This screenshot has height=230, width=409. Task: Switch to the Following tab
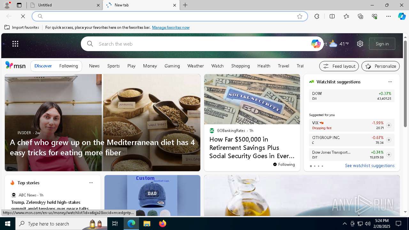click(68, 66)
